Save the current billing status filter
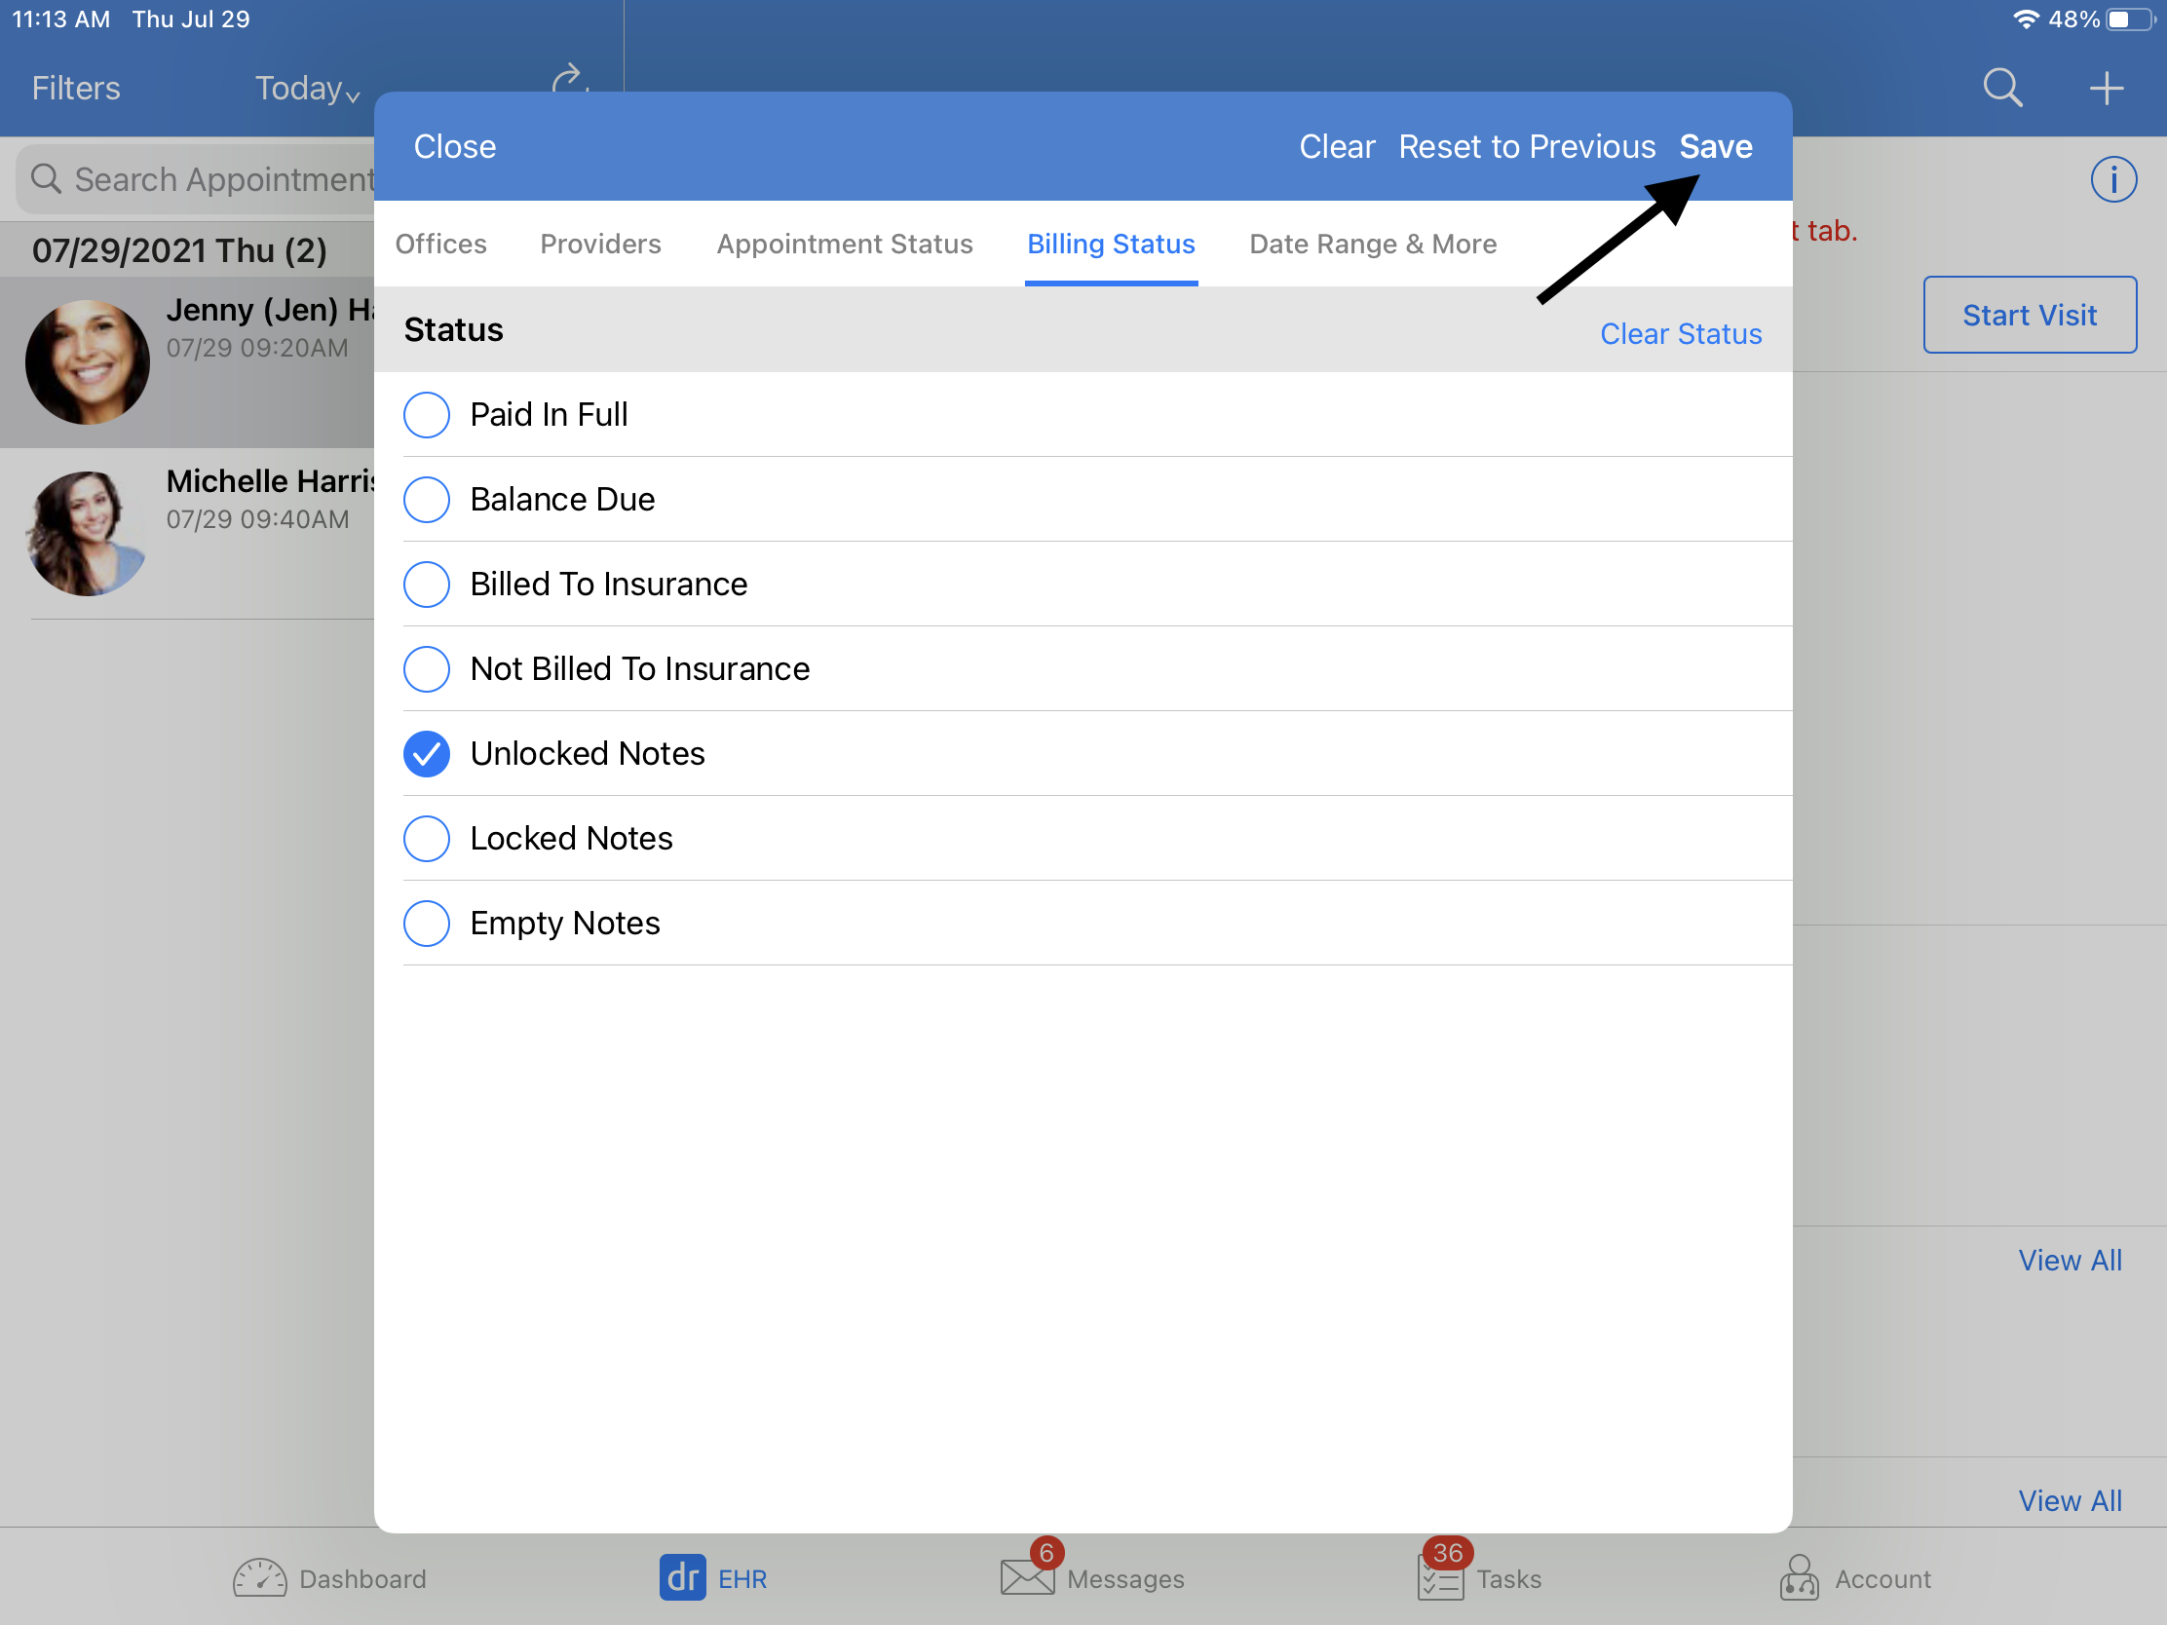Viewport: 2167px width, 1625px height. [1717, 147]
